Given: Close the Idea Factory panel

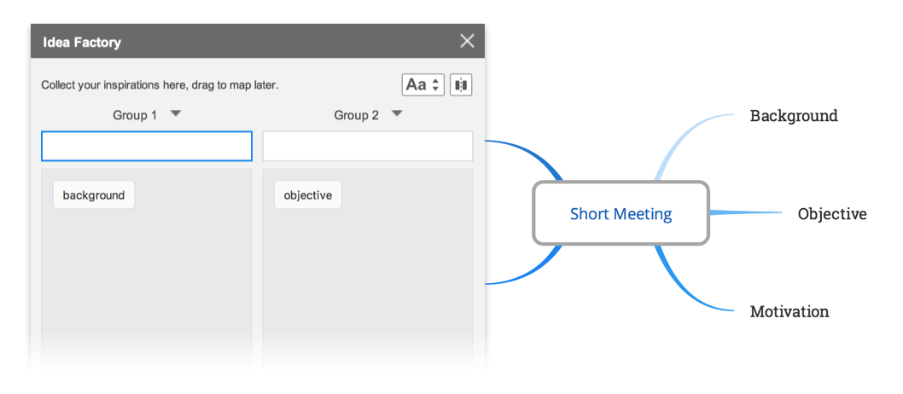Looking at the screenshot, I should click(x=467, y=41).
